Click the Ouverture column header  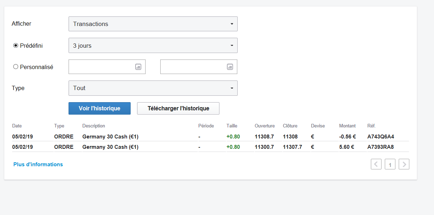click(264, 126)
